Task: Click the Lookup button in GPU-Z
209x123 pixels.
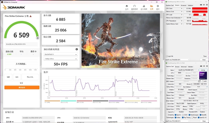Action: coord(203,70)
